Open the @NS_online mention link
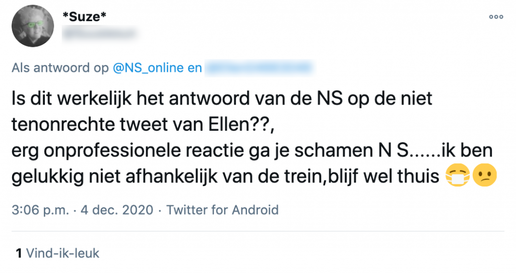Viewport: 516px width, 274px height. pyautogui.click(x=147, y=68)
